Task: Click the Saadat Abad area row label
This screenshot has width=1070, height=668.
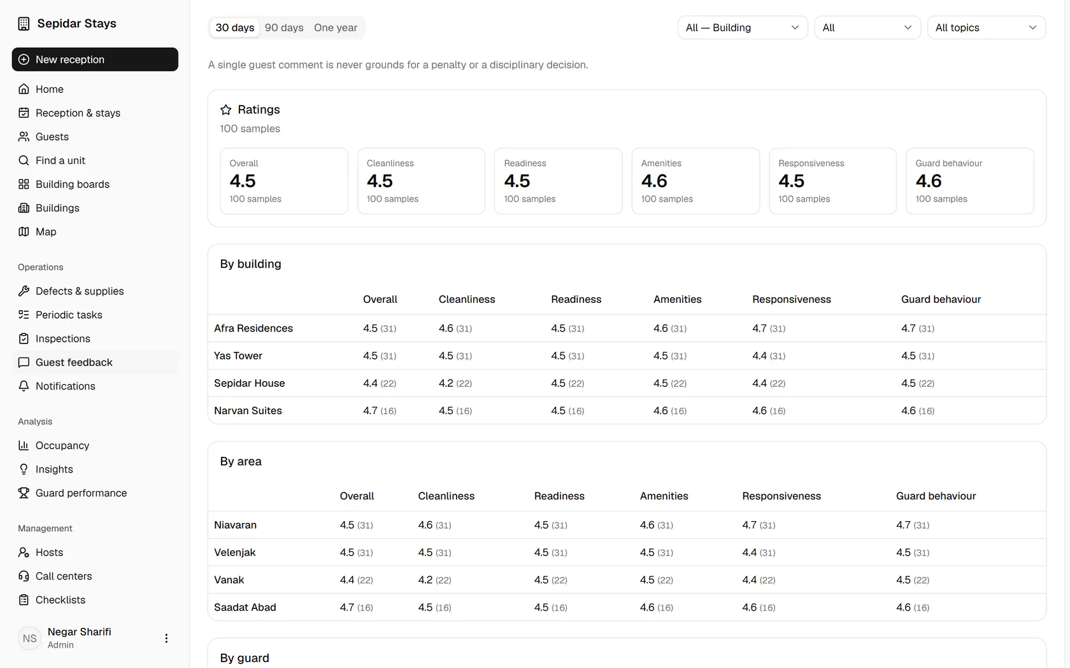Action: (x=245, y=607)
